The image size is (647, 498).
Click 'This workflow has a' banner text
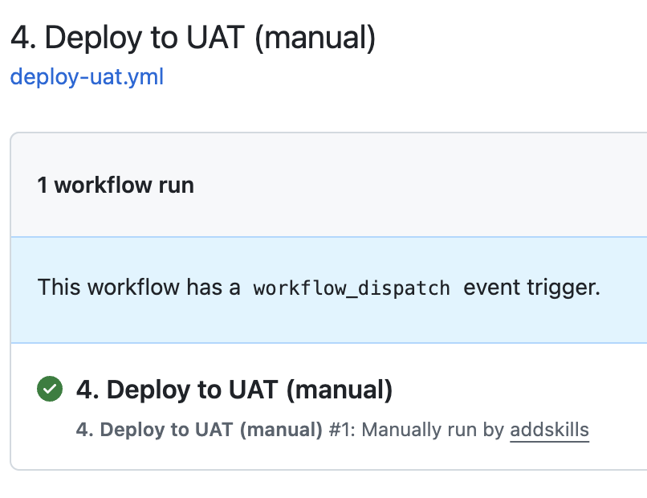coord(139,287)
